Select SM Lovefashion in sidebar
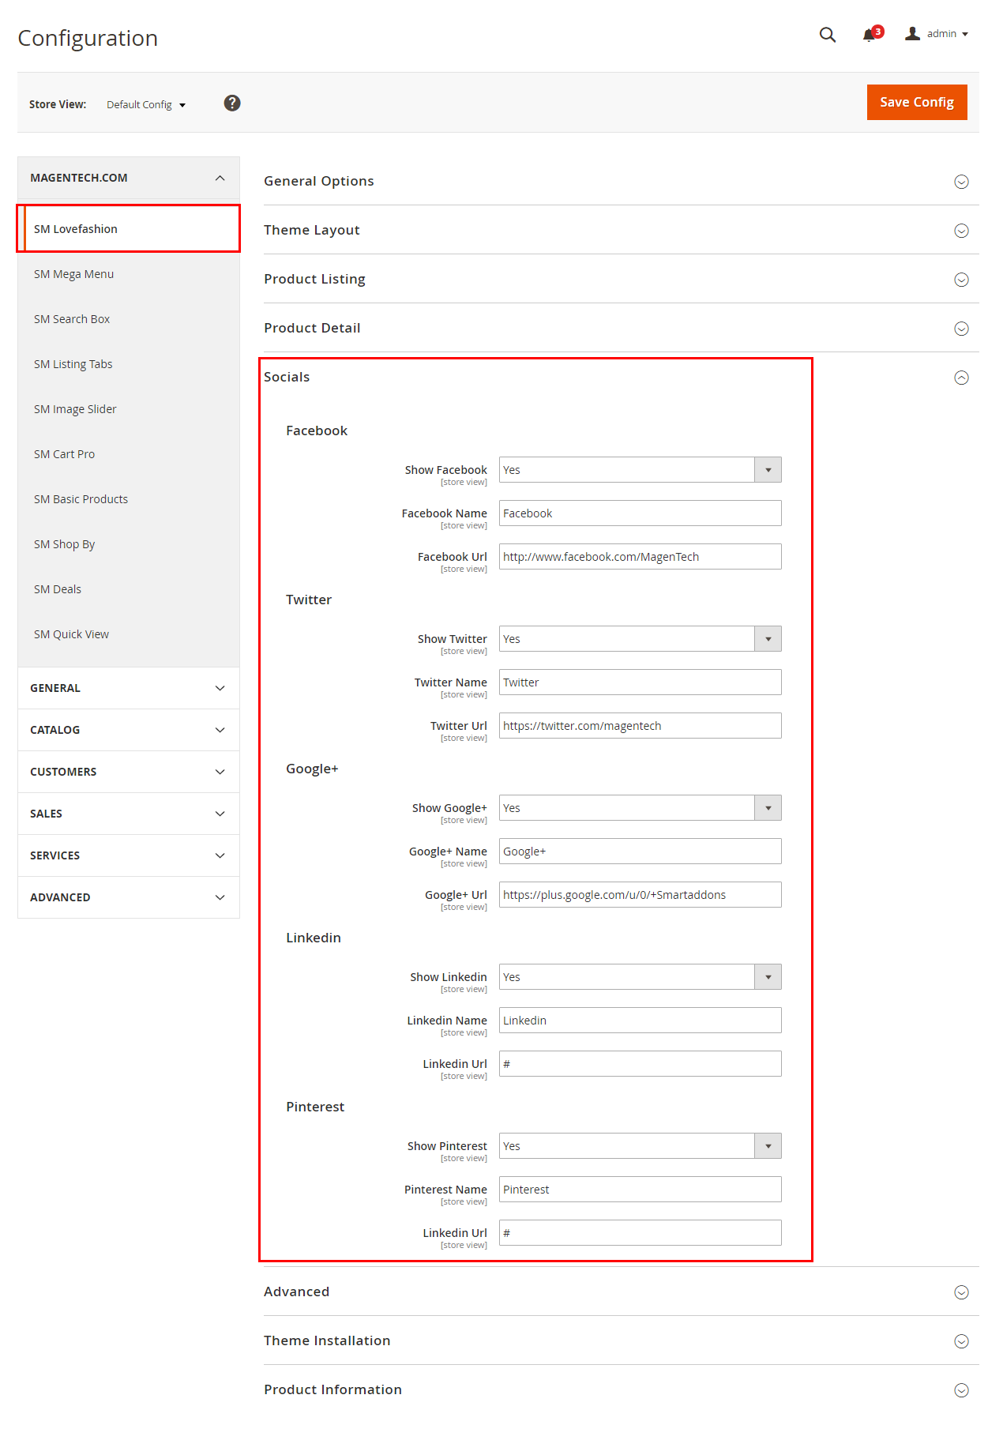The image size is (1003, 1440). [x=129, y=229]
